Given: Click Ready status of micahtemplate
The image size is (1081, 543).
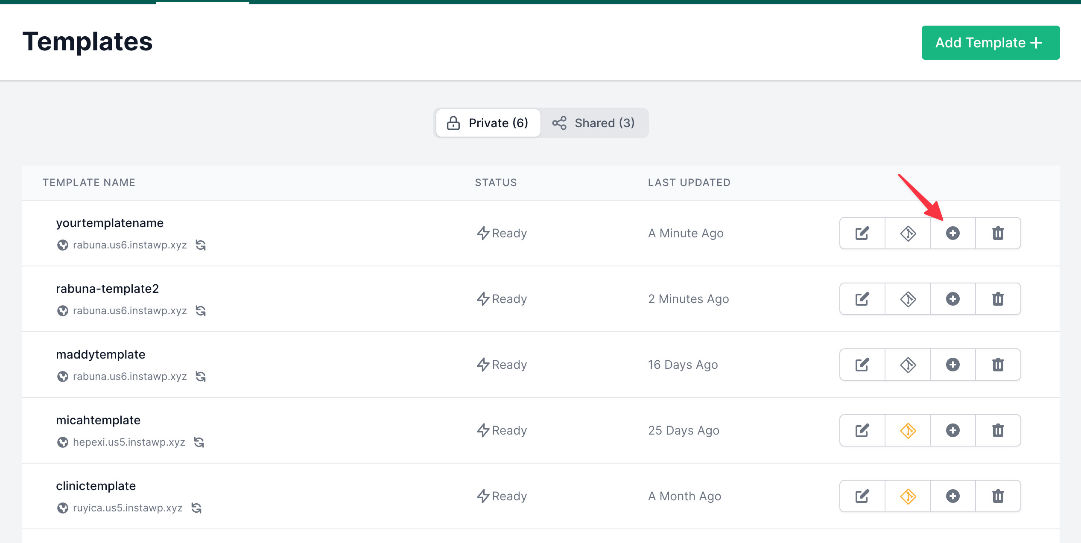Looking at the screenshot, I should coord(502,430).
